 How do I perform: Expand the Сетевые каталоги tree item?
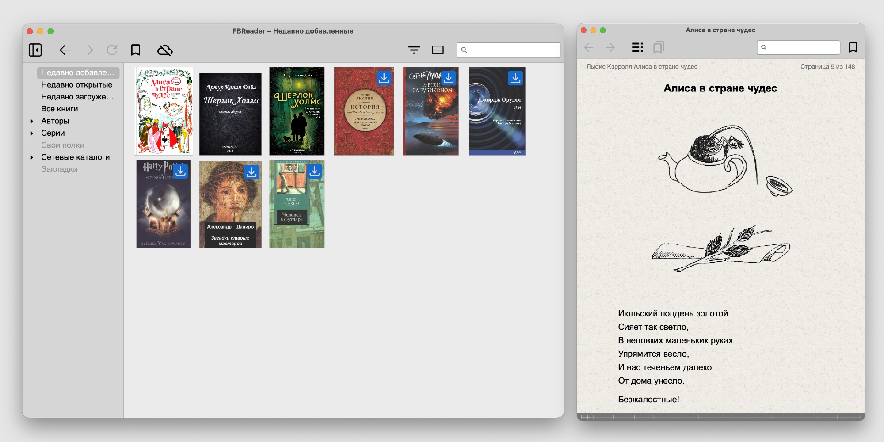click(32, 157)
